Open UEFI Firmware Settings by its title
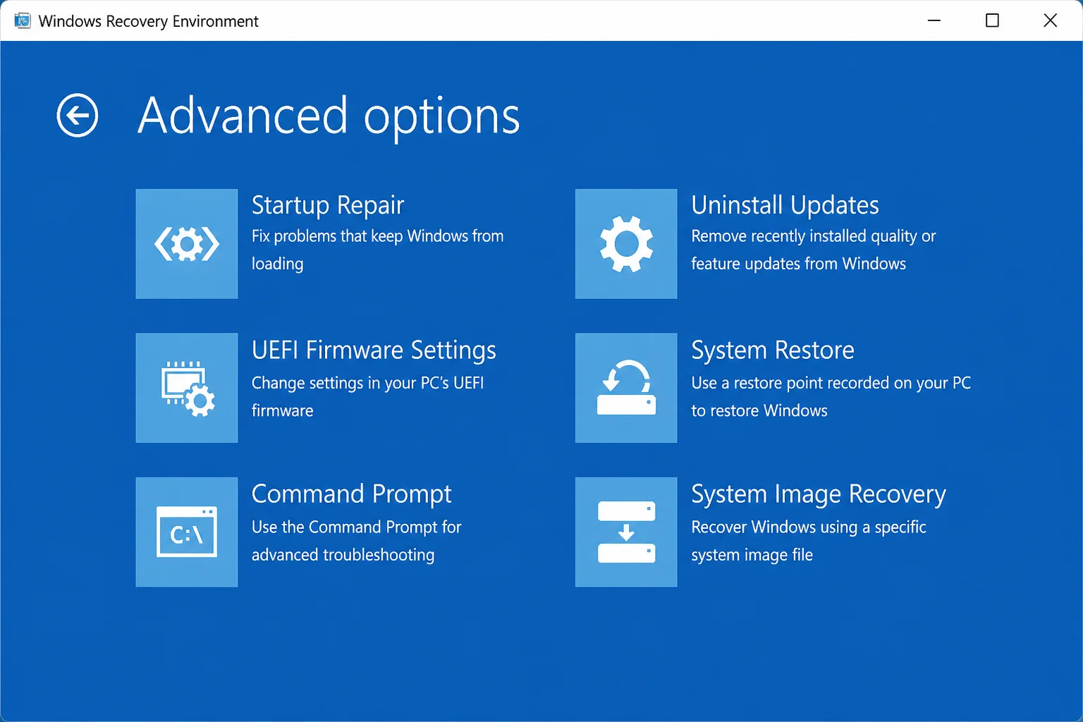 pos(374,350)
